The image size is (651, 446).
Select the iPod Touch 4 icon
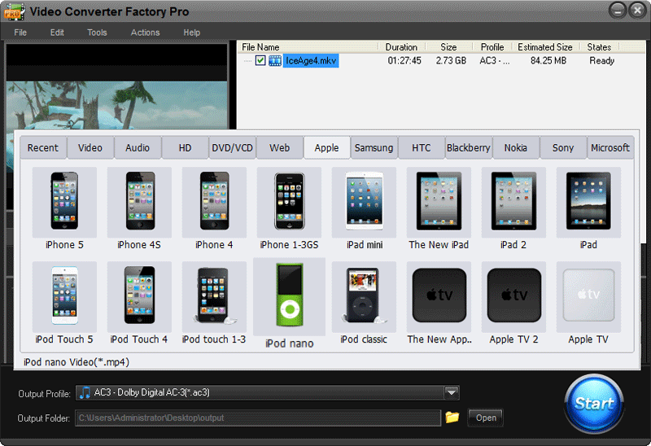139,296
